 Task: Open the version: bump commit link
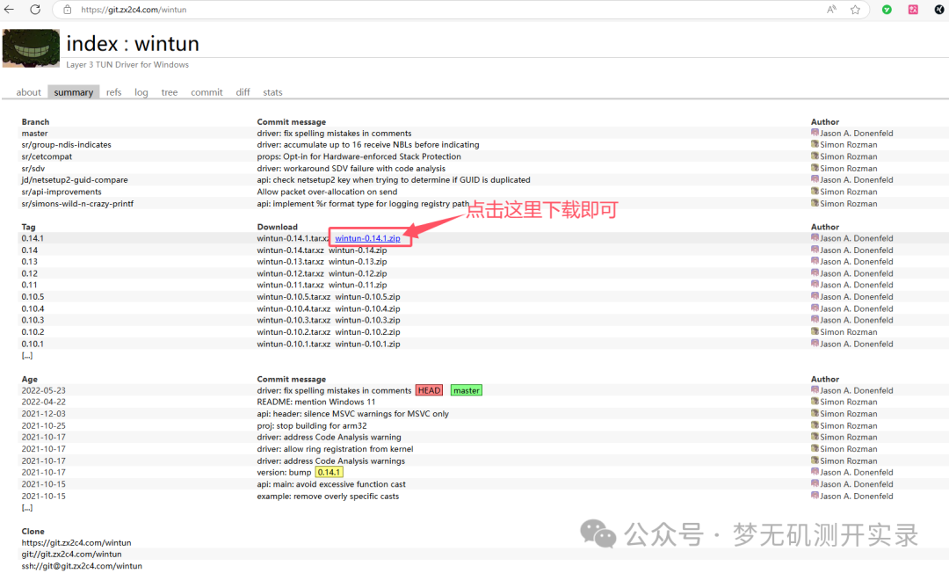coord(284,473)
